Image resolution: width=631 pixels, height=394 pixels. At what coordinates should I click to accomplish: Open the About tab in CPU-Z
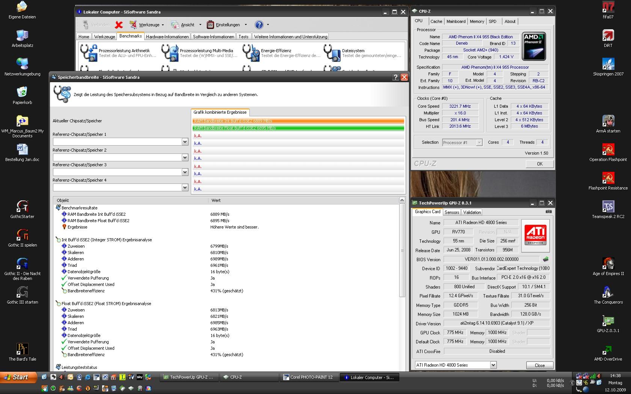coord(510,21)
